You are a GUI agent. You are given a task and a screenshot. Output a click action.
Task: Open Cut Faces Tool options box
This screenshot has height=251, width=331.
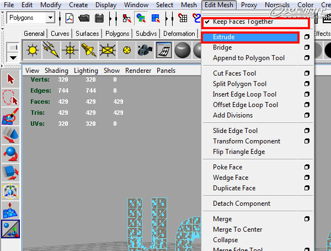pos(307,73)
